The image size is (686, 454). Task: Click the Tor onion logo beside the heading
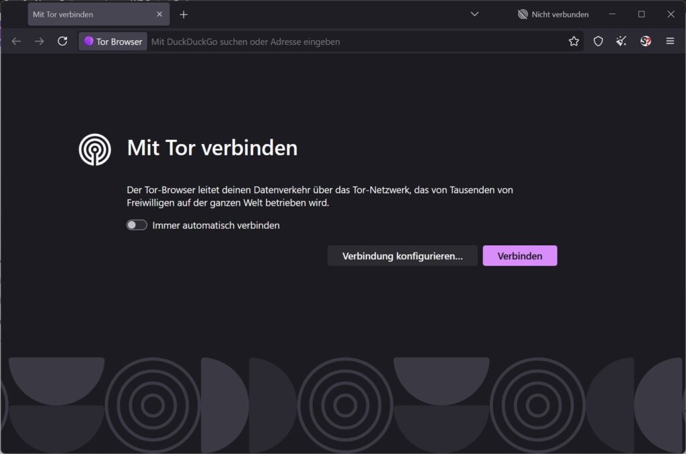click(x=94, y=149)
